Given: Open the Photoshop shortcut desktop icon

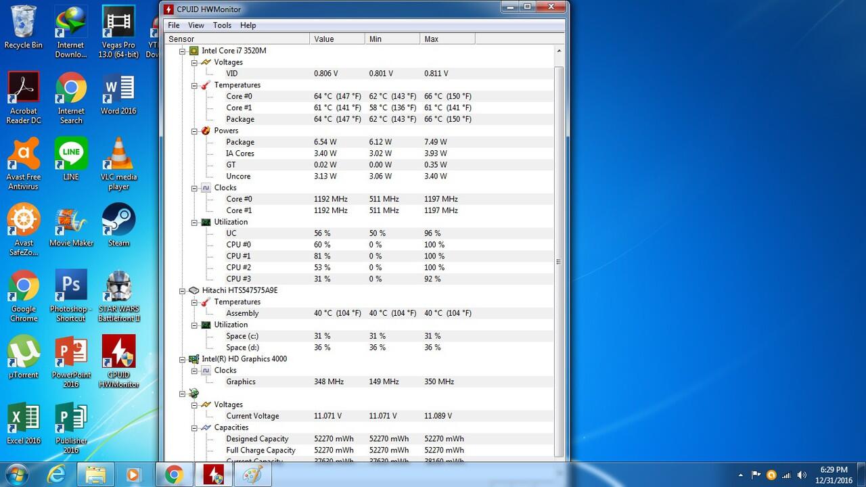Looking at the screenshot, I should pos(71,296).
